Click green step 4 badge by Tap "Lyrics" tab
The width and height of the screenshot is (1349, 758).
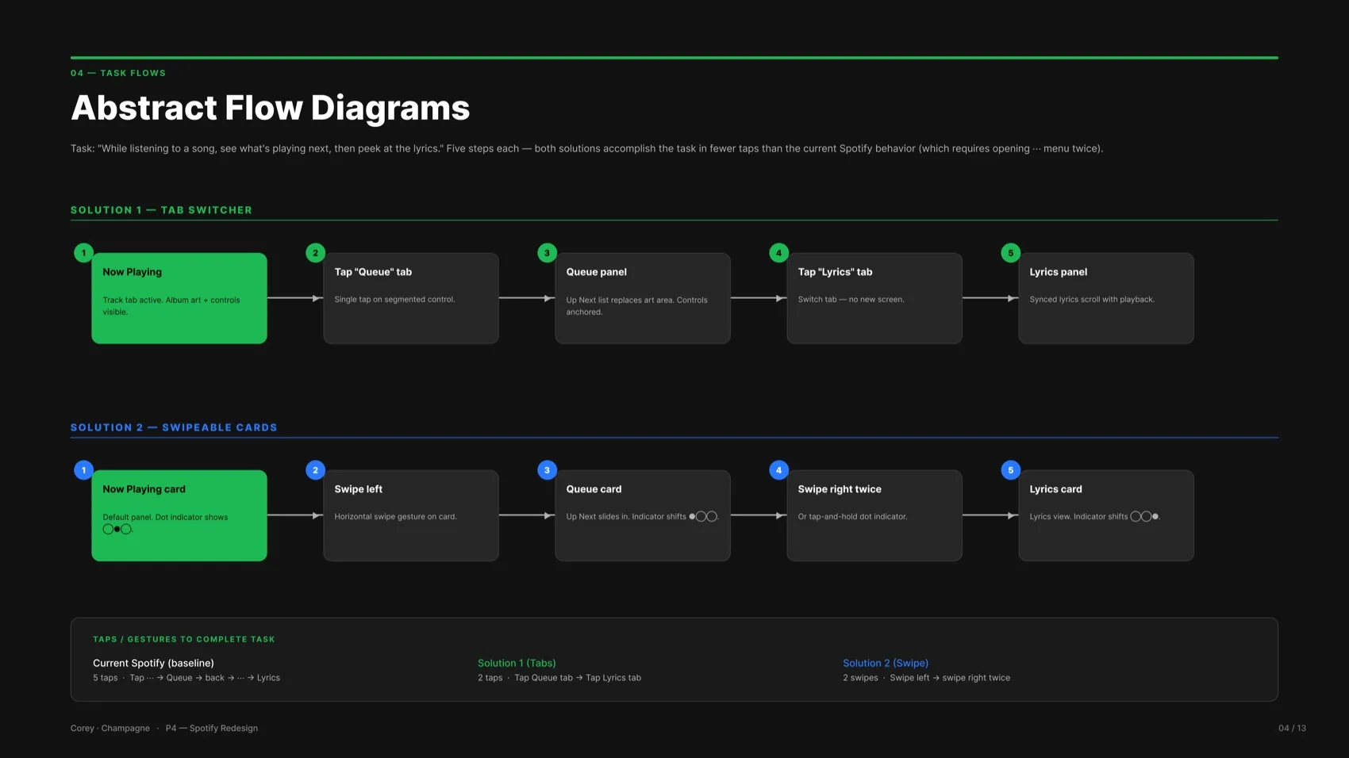[778, 253]
